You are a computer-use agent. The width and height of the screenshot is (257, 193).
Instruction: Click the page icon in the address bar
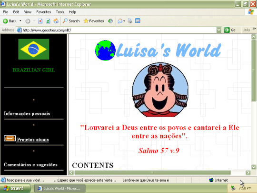pyautogui.click(x=19, y=30)
